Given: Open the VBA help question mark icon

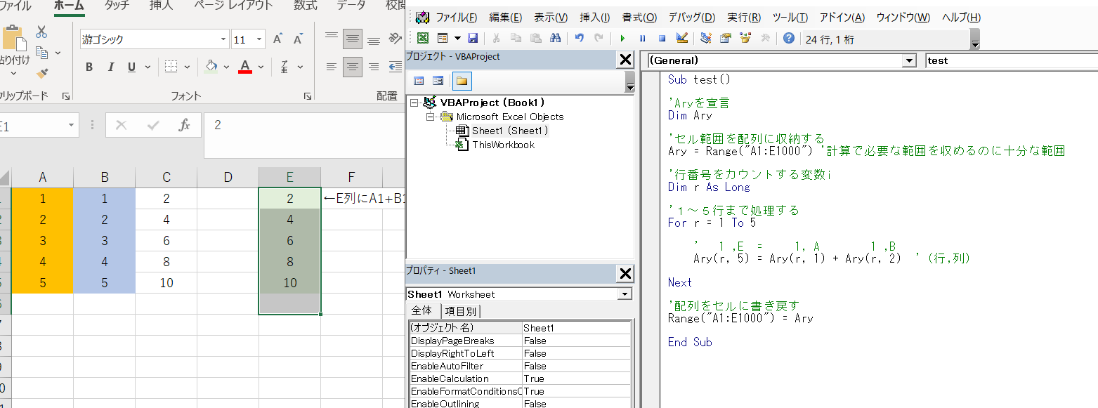Looking at the screenshot, I should point(789,39).
